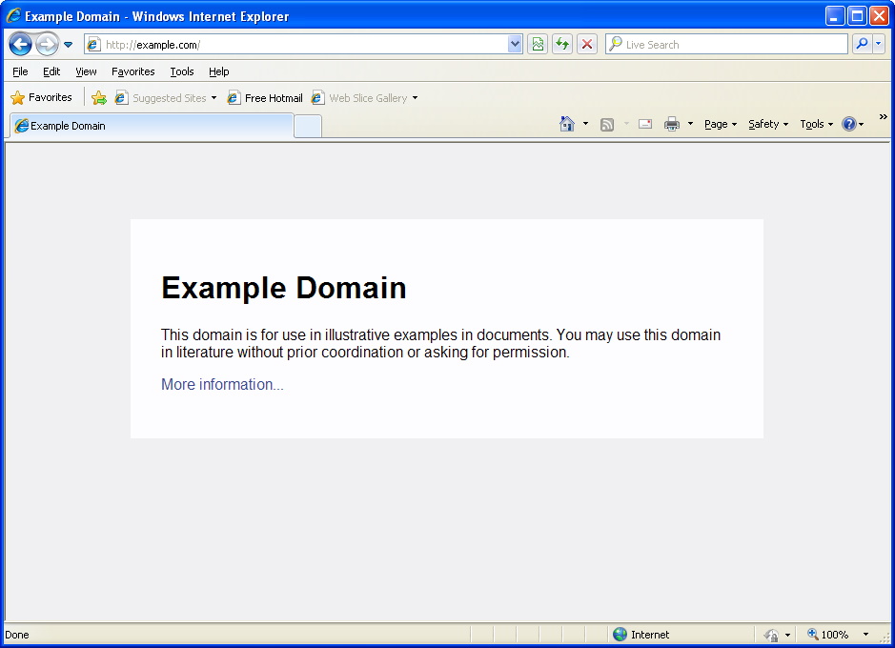
Task: Open a new tab with blank tab button
Action: tap(308, 126)
